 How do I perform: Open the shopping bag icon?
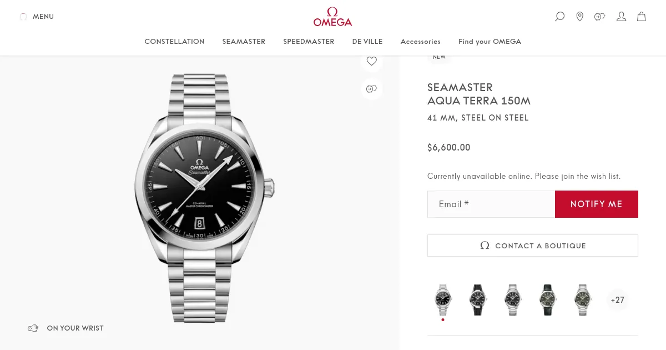pos(641,17)
